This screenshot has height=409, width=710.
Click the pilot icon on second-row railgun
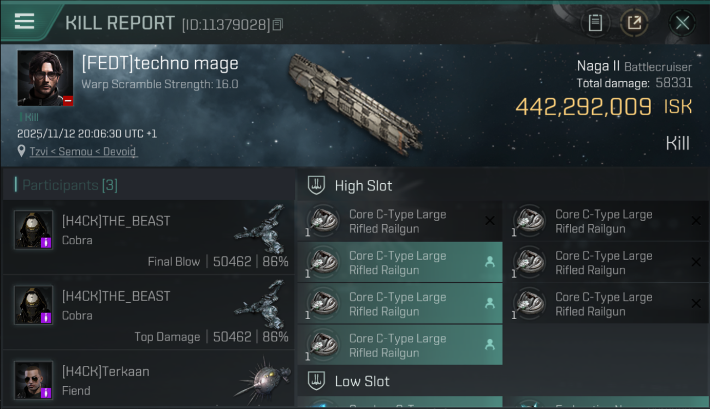(490, 262)
